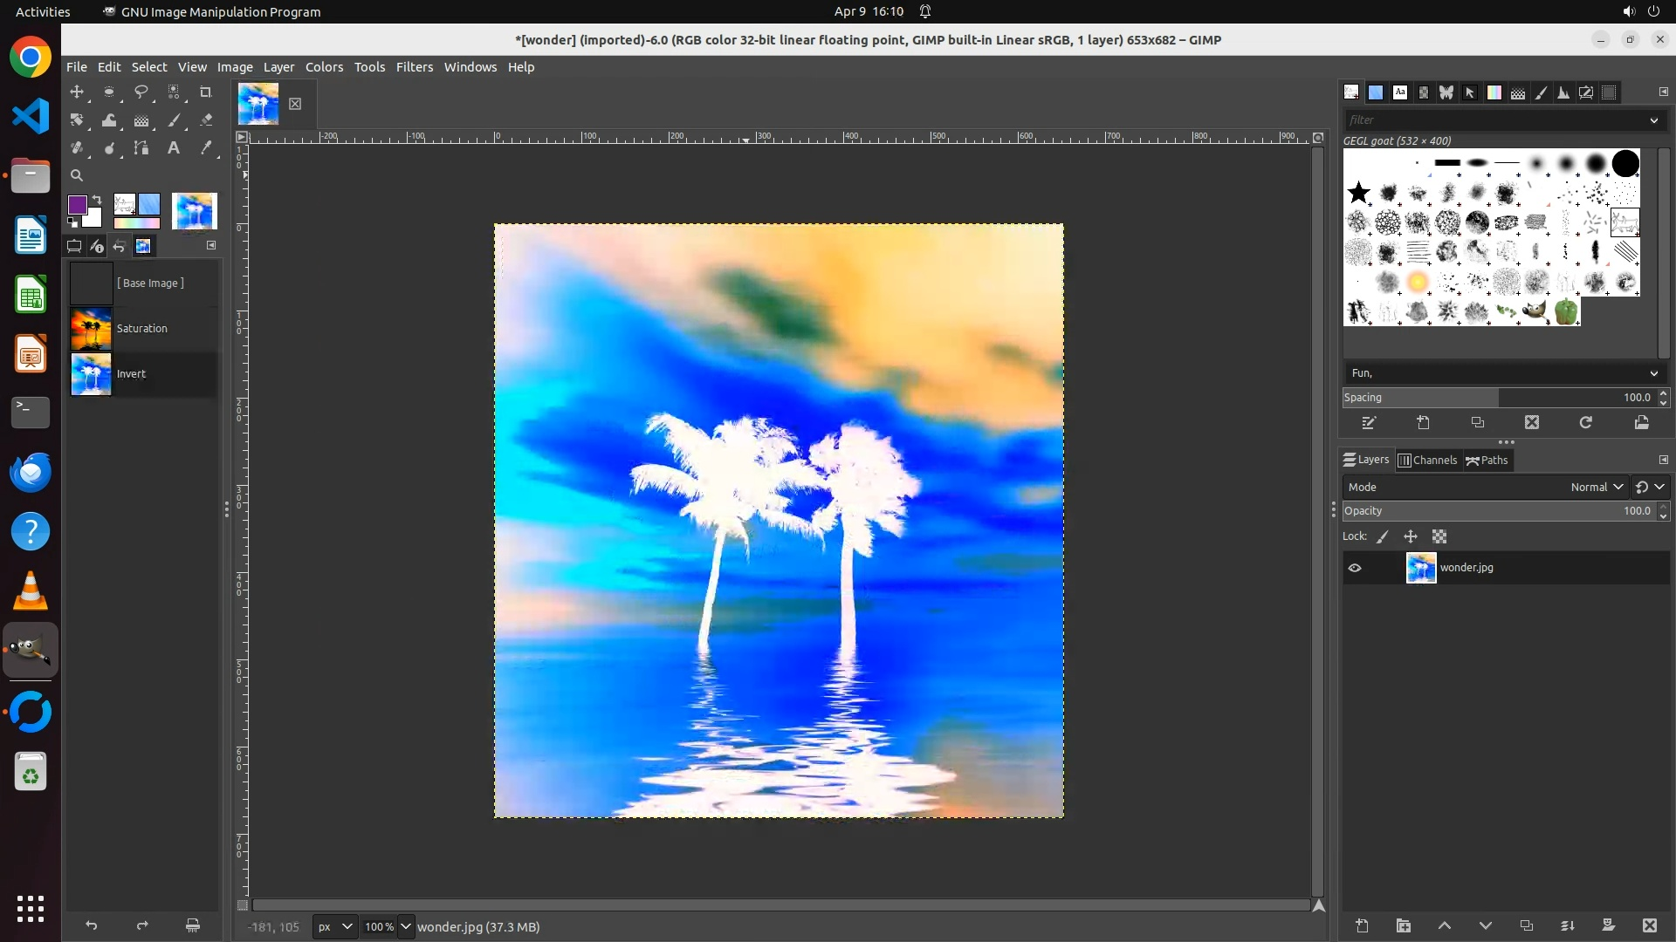This screenshot has height=942, width=1676.
Task: Select the Saturation step in undo history
Action: [x=141, y=329]
